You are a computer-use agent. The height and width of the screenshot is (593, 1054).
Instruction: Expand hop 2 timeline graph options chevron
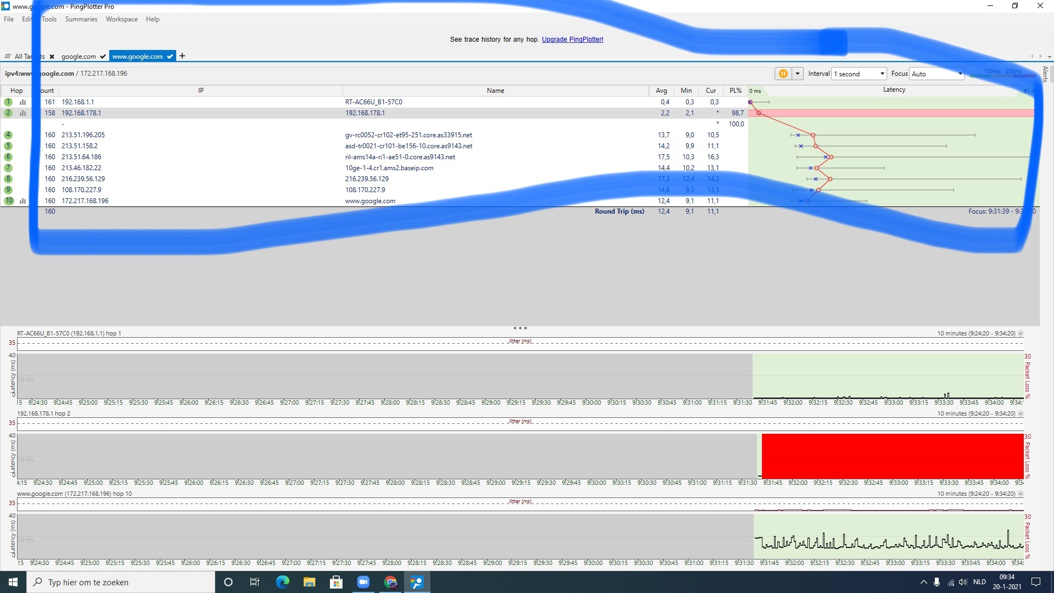[x=1021, y=413]
